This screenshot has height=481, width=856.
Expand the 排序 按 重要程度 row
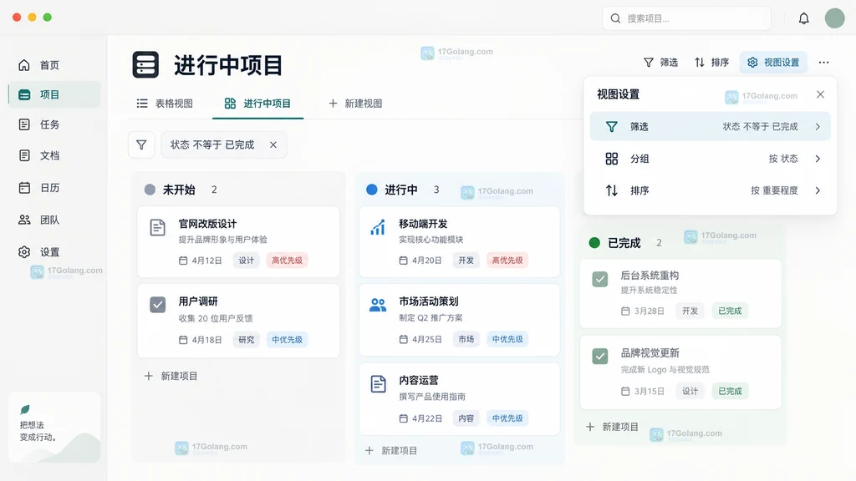[711, 190]
